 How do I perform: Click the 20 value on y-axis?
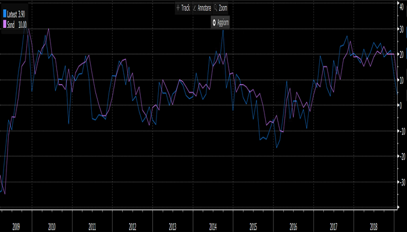click(402, 54)
